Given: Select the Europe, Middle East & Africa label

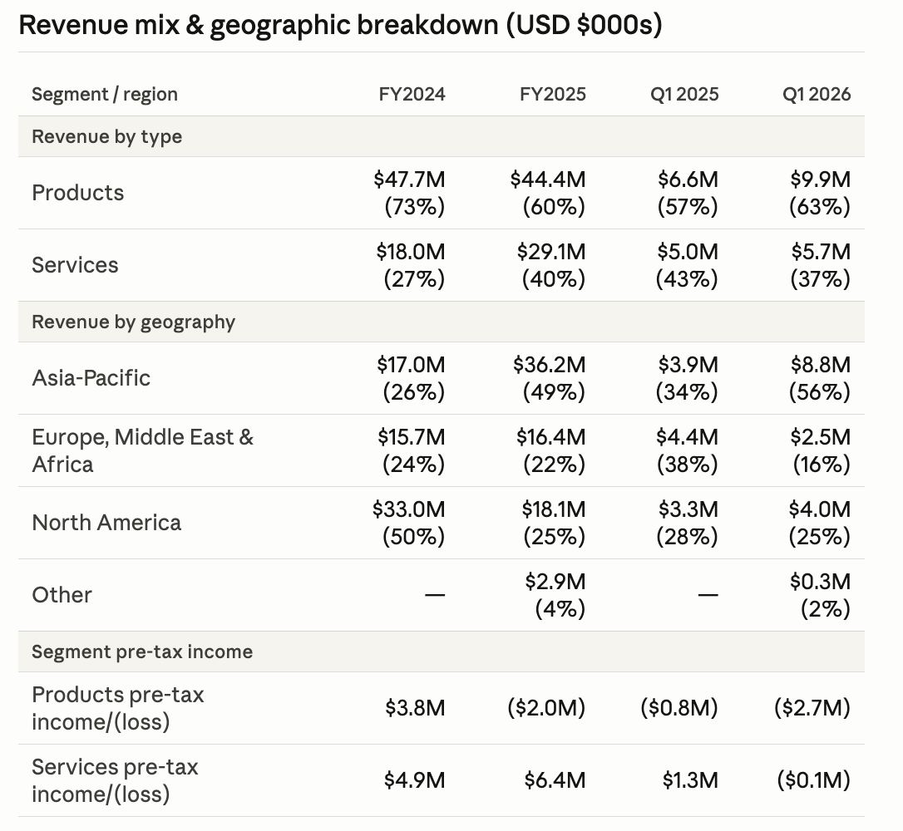Looking at the screenshot, I should point(143,450).
